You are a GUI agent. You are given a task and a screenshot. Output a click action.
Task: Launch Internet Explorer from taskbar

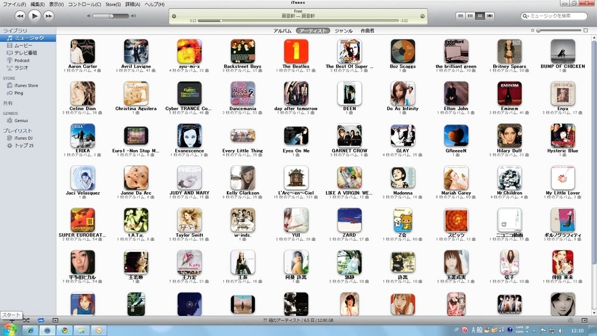click(30, 330)
